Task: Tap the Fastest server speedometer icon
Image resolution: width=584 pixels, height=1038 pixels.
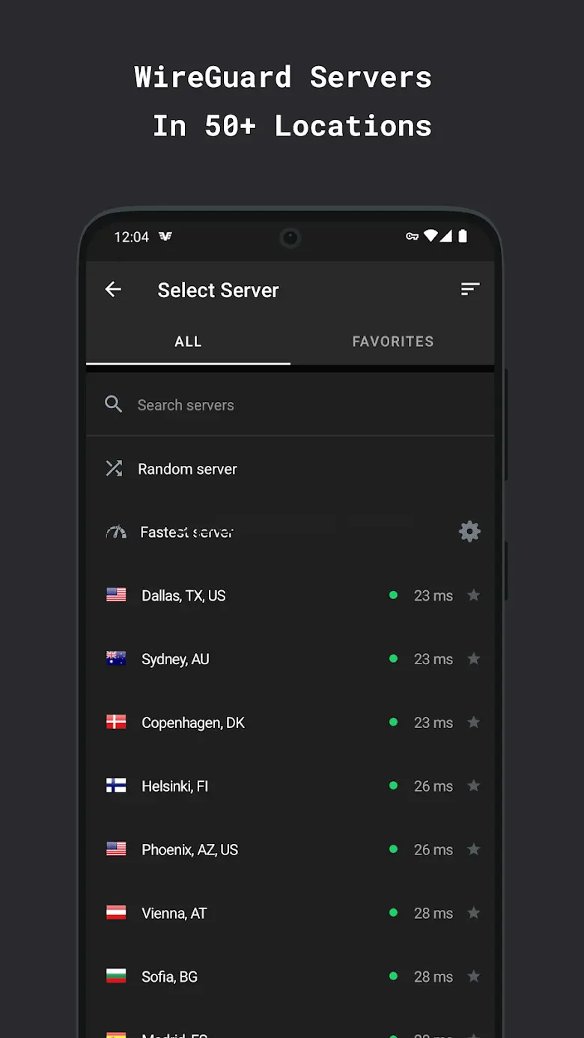Action: click(116, 532)
